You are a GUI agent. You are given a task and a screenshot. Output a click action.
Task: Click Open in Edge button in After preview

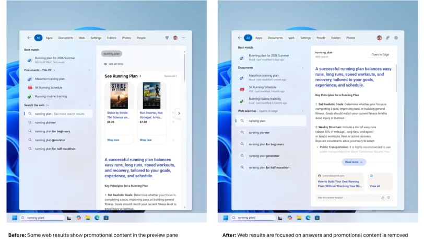(380, 54)
